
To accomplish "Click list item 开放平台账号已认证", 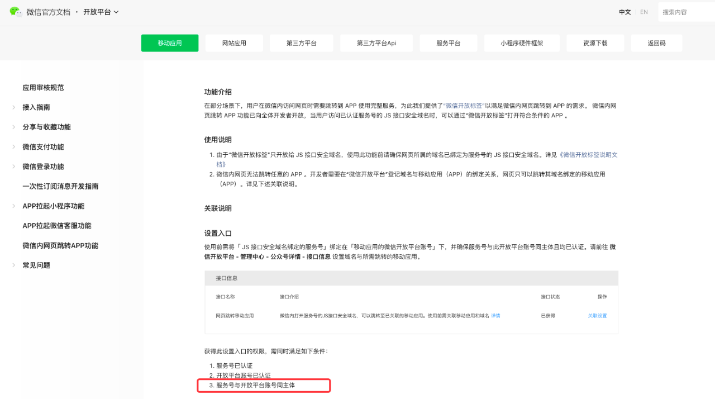I will 244,376.
